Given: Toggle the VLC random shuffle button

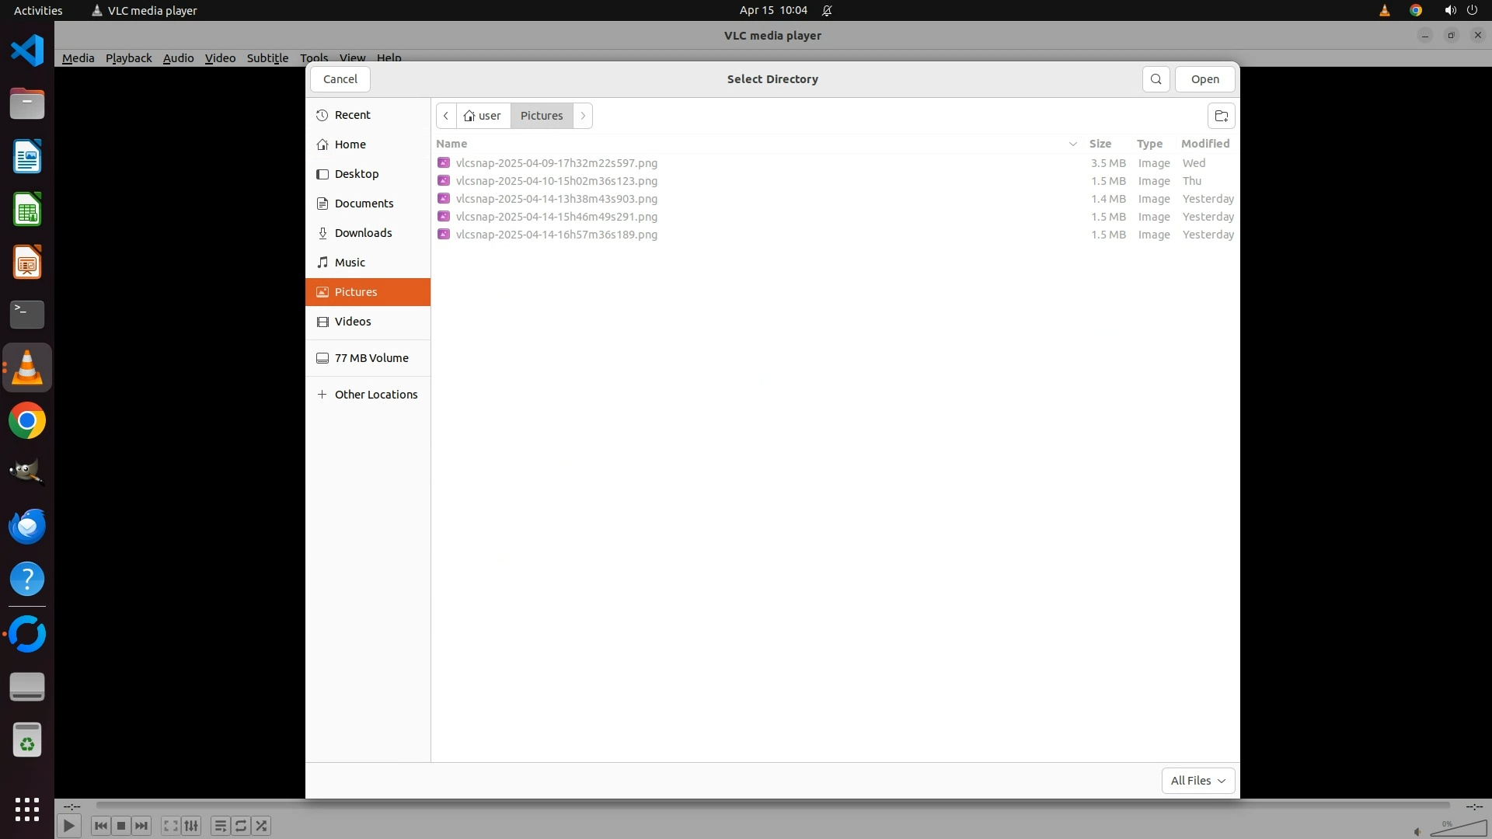Looking at the screenshot, I should tap(262, 826).
